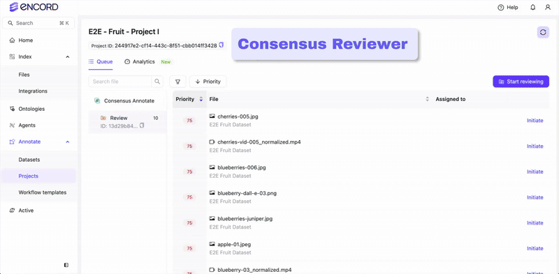559x274 pixels.
Task: Click file name blueberries-juniper.jpg
Action: (x=245, y=219)
